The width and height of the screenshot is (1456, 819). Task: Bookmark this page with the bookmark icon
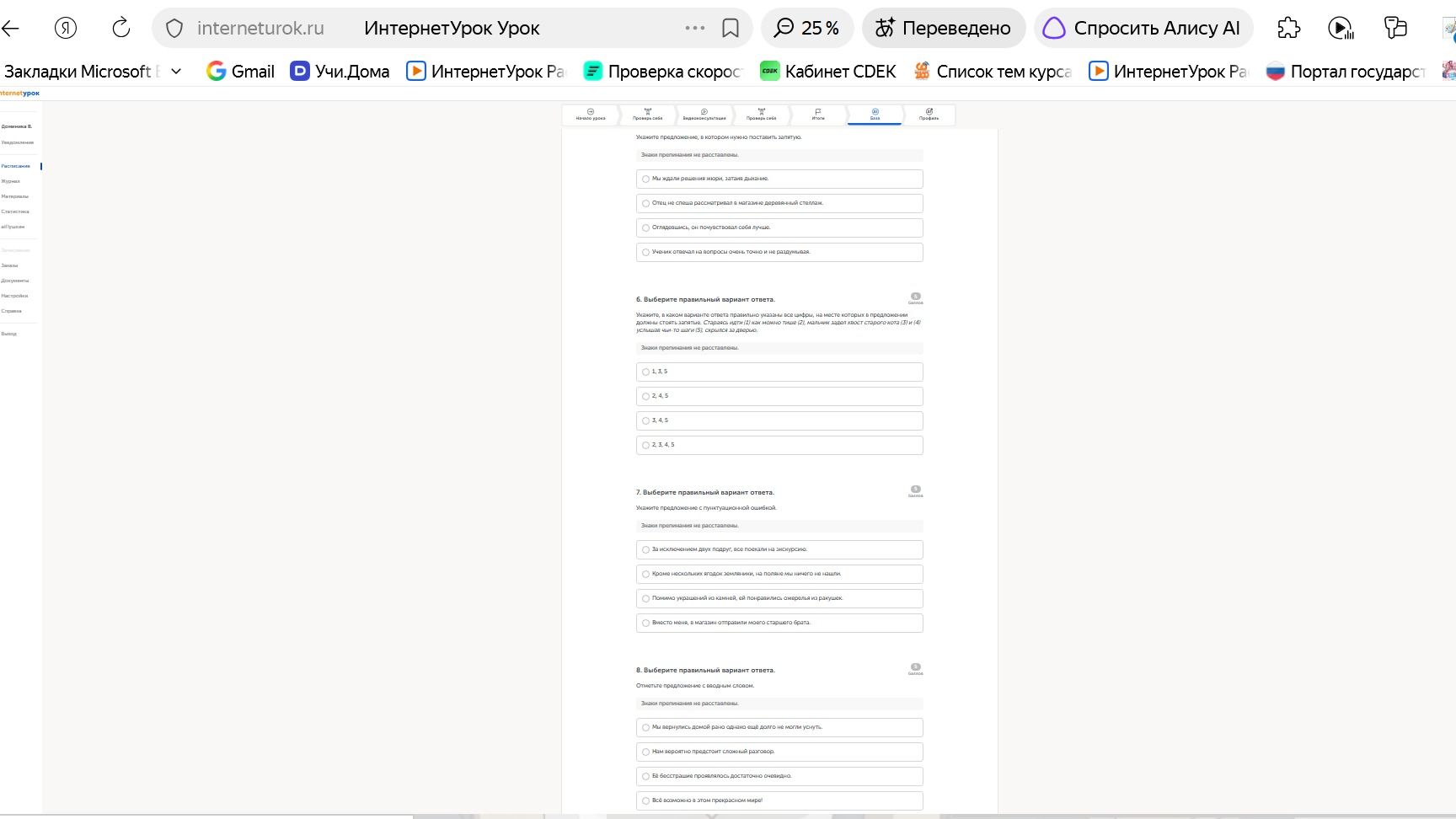tap(731, 29)
